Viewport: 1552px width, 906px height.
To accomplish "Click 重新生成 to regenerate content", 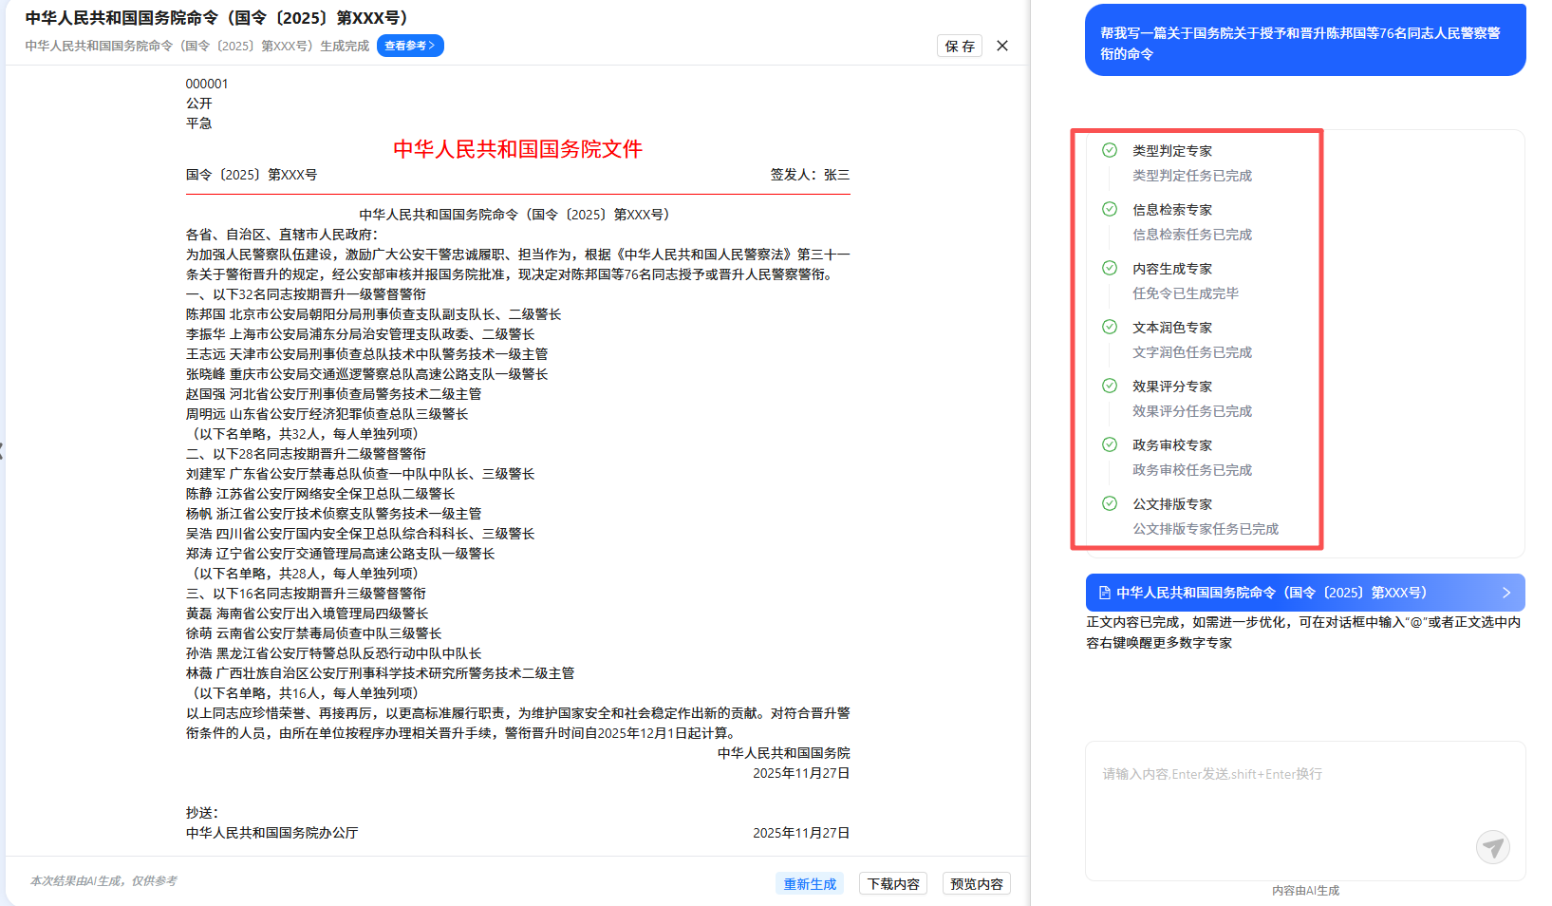I will pyautogui.click(x=809, y=883).
